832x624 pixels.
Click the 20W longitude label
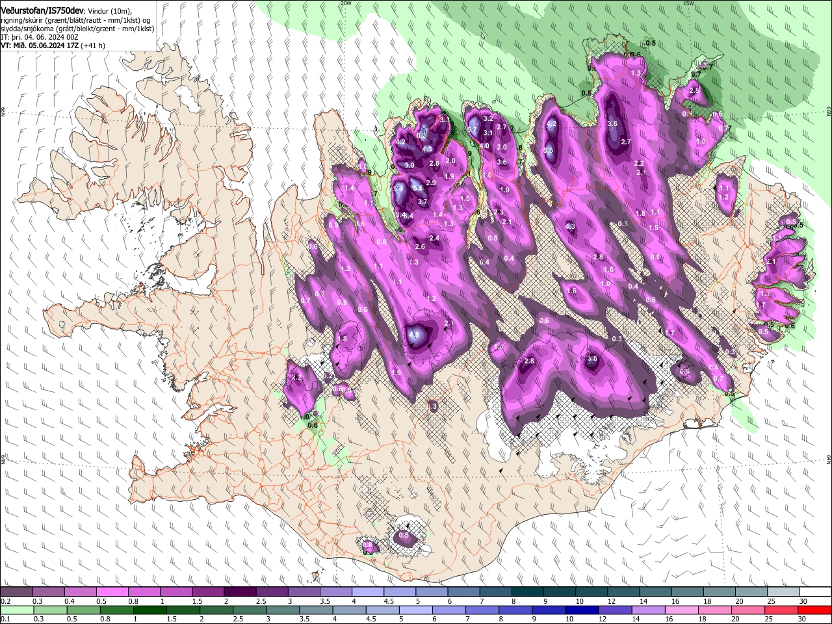[346, 3]
